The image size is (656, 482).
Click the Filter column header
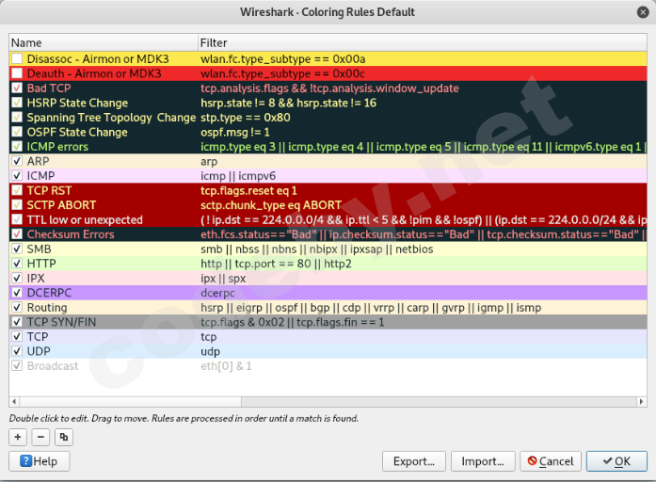pos(423,42)
